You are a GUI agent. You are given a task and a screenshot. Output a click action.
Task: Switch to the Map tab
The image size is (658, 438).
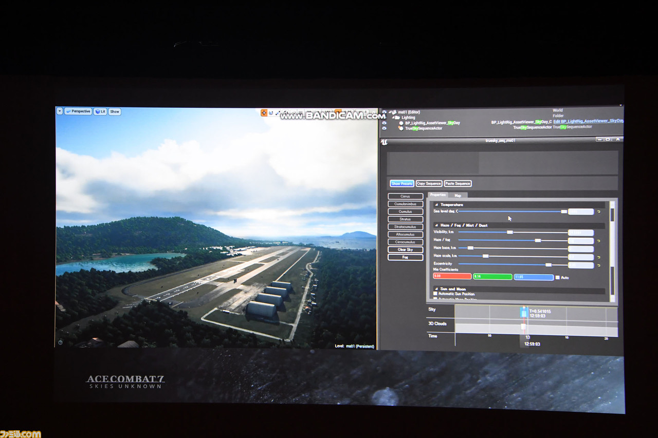(458, 195)
